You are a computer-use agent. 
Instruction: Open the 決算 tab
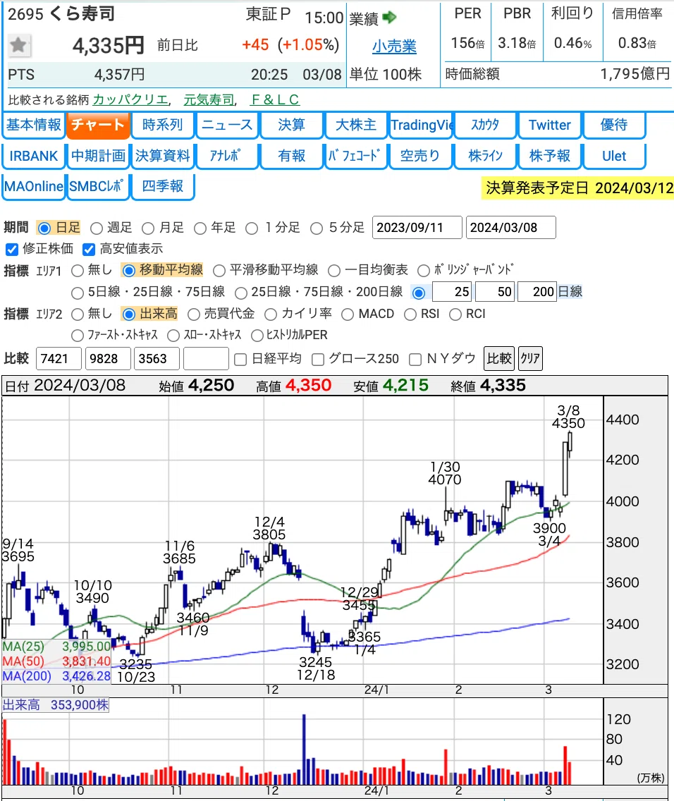[x=292, y=126]
